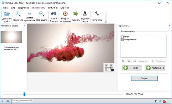Click the Запуск button

144,78
